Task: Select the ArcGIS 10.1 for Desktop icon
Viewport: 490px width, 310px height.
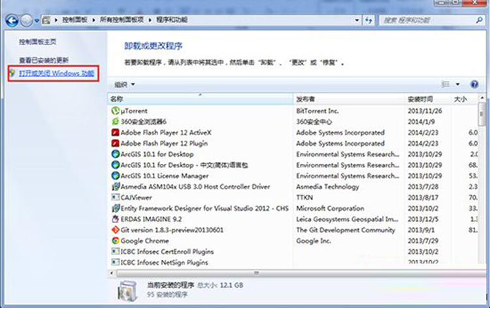Action: click(115, 154)
